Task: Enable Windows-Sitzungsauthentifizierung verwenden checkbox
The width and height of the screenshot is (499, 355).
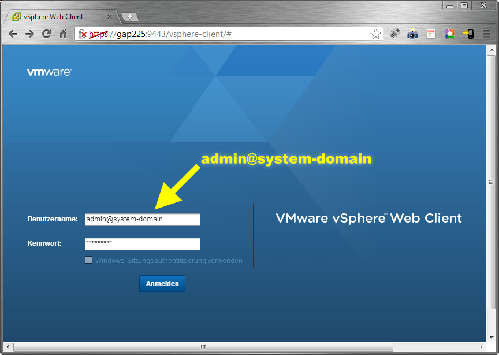Action: pos(88,260)
